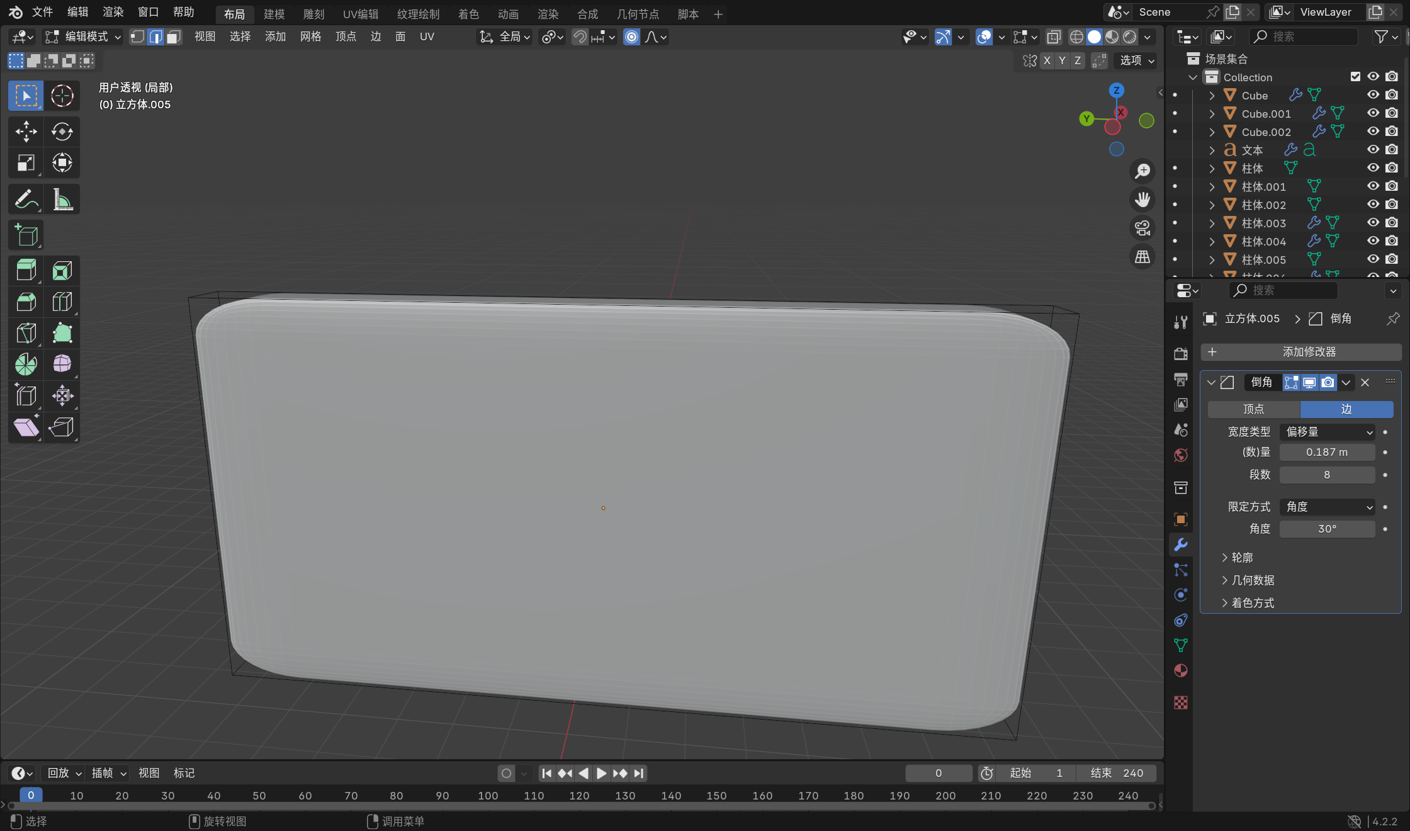The height and width of the screenshot is (831, 1410).
Task: Click the toggle camera view icon
Action: [x=1142, y=228]
